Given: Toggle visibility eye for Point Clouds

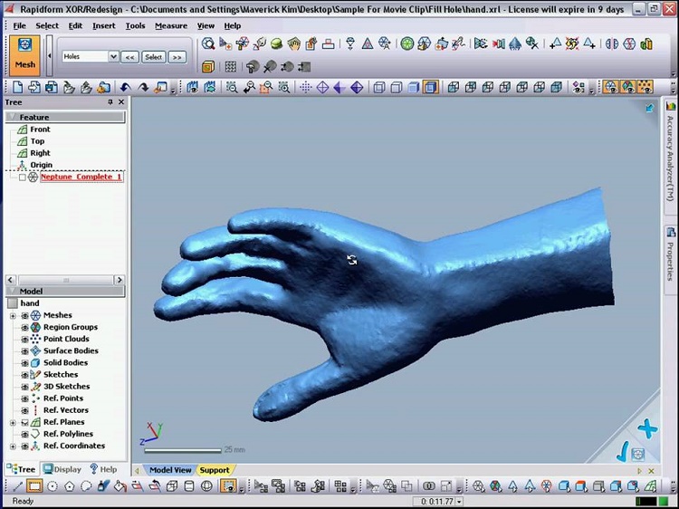Looking at the screenshot, I should 24,340.
